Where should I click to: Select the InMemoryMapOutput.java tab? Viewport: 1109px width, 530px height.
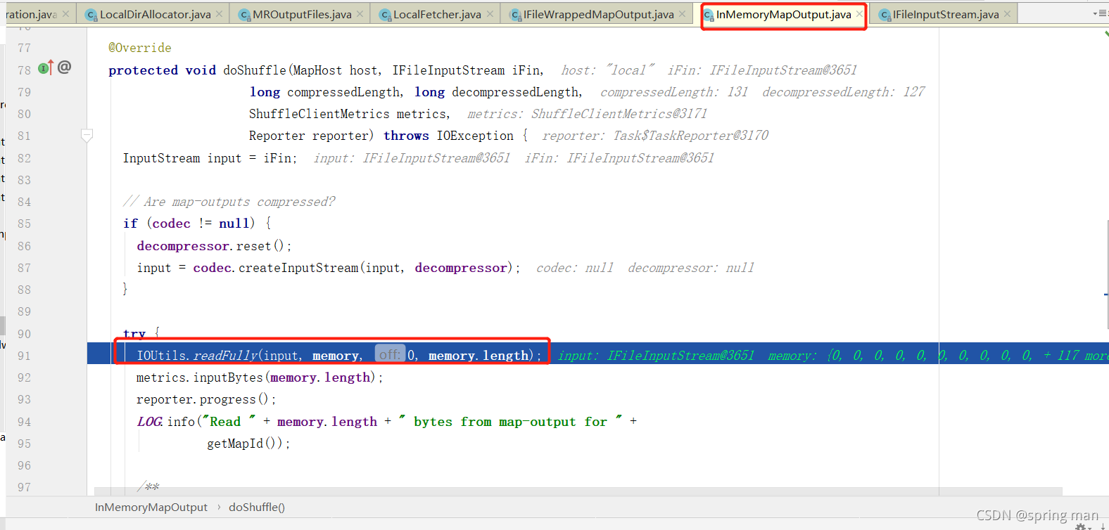[x=783, y=14]
